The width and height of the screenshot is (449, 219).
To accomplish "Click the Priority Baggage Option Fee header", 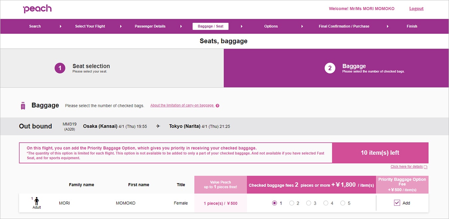I will point(402,184).
